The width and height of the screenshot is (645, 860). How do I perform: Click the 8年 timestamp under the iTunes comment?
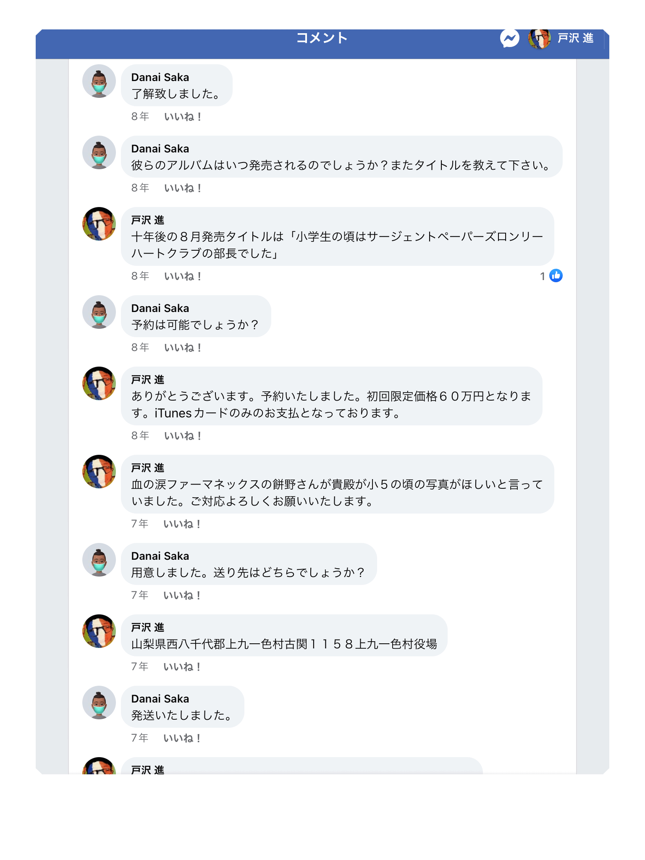tap(140, 436)
